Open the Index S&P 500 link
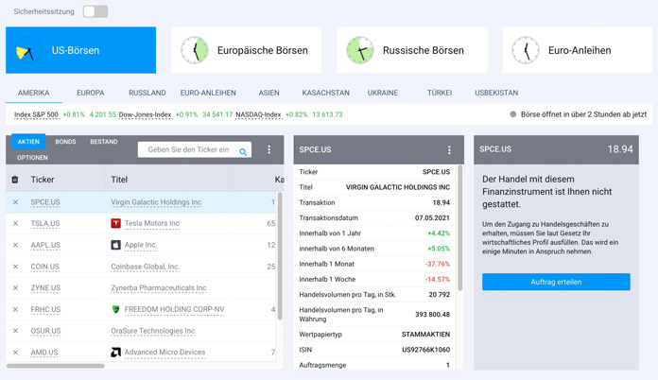Viewport: 658px width, 380px height. pos(36,114)
